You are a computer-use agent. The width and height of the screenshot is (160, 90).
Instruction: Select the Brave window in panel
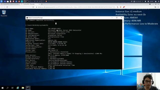(46, 1)
